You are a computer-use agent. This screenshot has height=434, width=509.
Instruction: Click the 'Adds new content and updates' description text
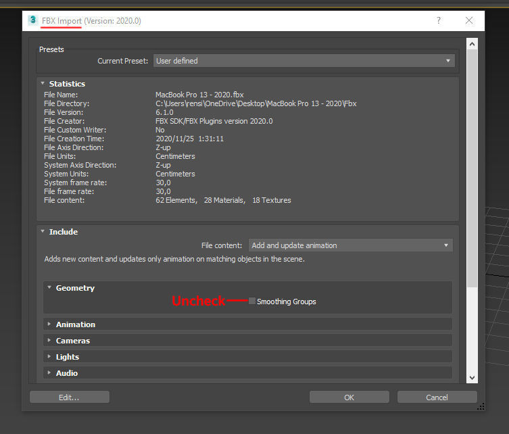click(174, 259)
